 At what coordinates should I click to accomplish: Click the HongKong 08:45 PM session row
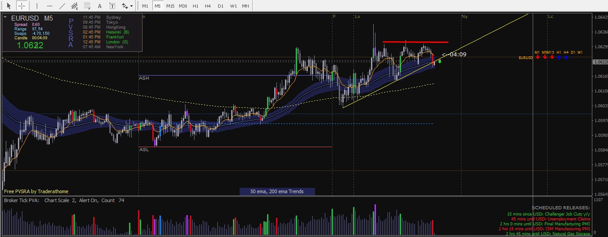tap(104, 27)
